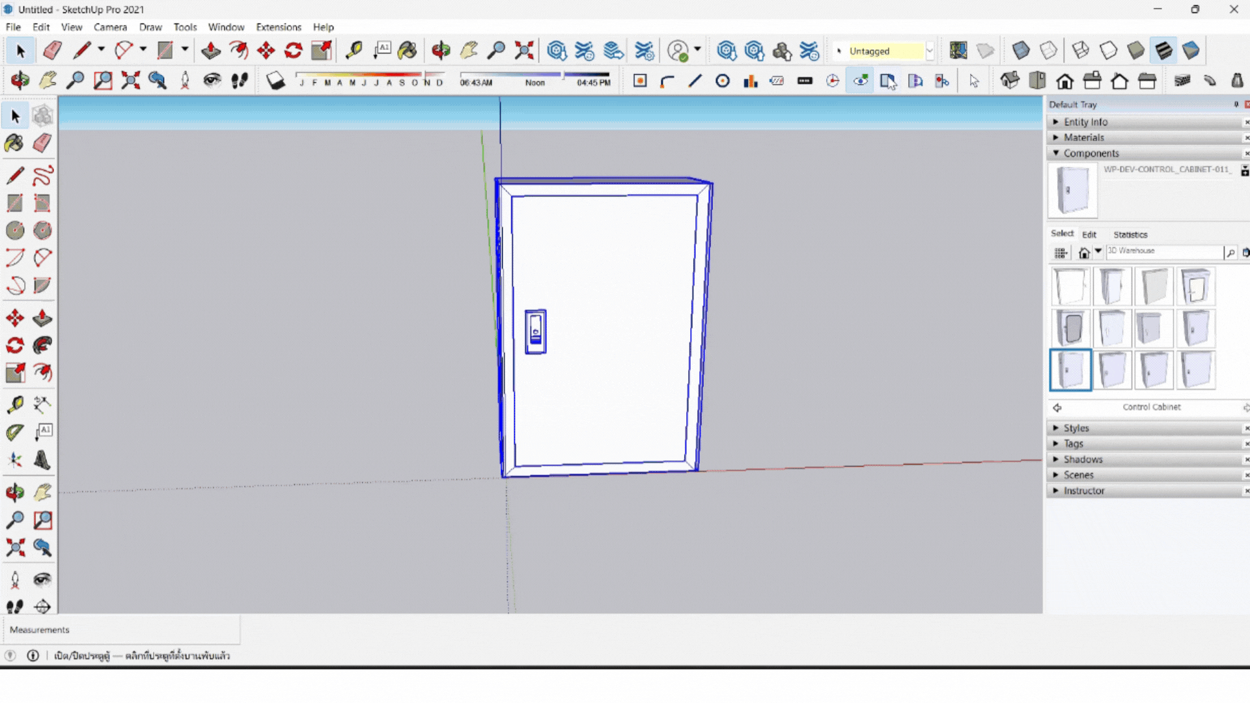Select the Walk footprints tool in left toolbar
Viewport: 1250px width, 703px height.
(x=14, y=607)
